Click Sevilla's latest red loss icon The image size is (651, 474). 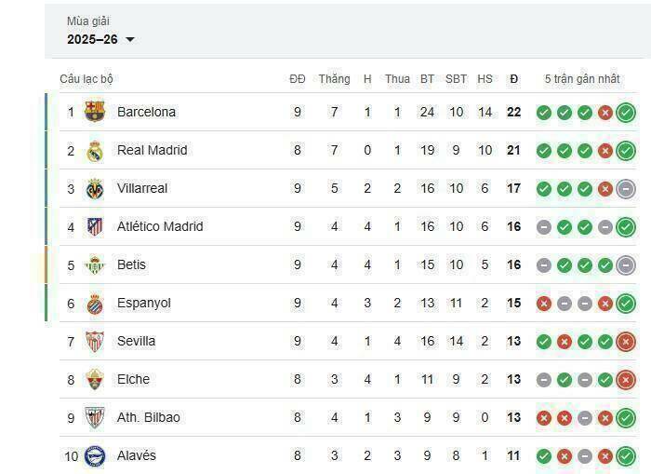pos(626,341)
